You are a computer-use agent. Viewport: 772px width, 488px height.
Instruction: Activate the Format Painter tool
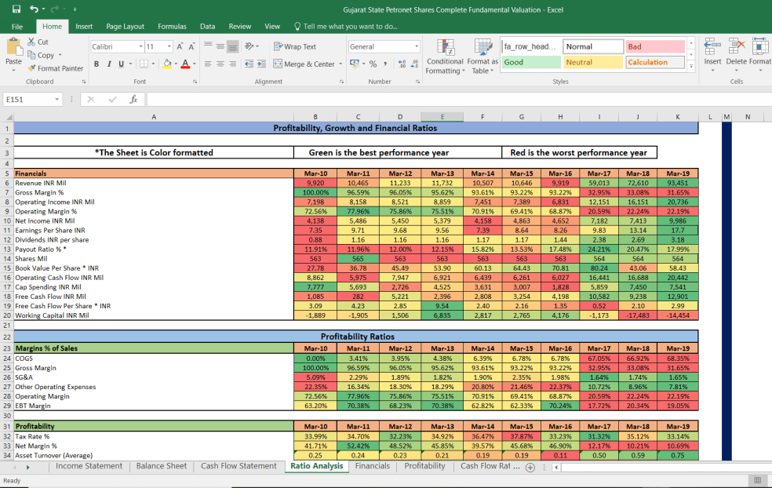[56, 68]
